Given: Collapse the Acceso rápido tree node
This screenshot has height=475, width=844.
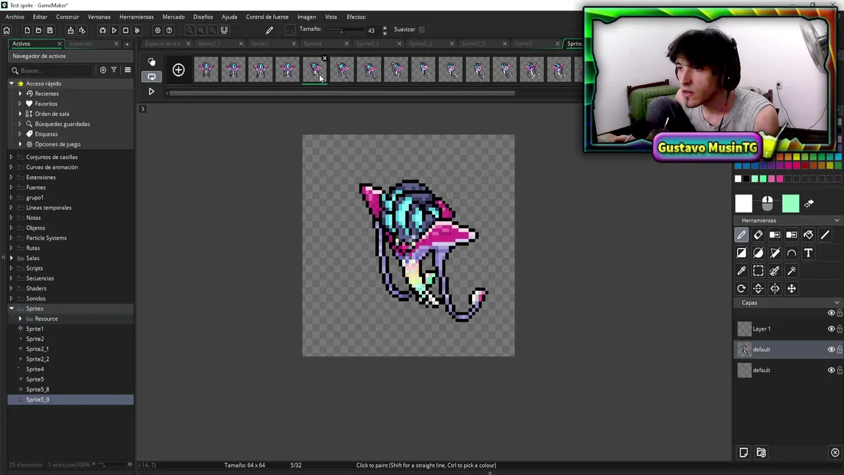Looking at the screenshot, I should pyautogui.click(x=11, y=84).
